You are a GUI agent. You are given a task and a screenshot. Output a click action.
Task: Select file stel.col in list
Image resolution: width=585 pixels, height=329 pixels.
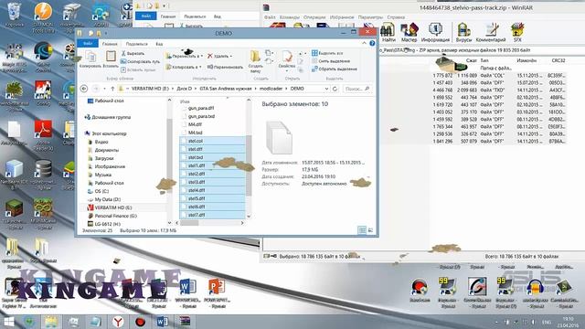click(212, 141)
